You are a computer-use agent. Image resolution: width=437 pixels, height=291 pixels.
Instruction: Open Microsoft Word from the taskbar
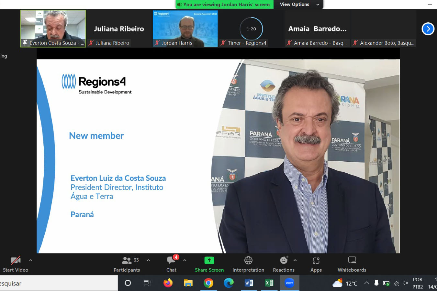coord(249,283)
